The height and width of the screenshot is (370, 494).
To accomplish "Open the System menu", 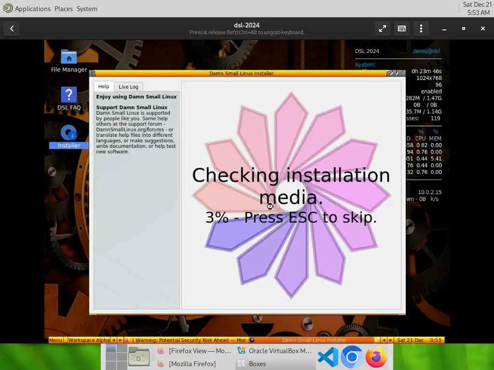I will tap(87, 9).
